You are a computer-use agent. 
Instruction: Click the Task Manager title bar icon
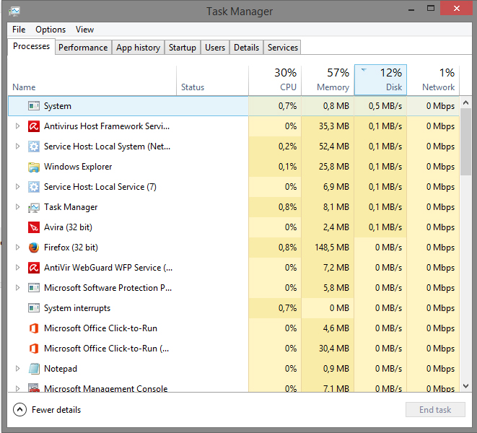pyautogui.click(x=14, y=12)
